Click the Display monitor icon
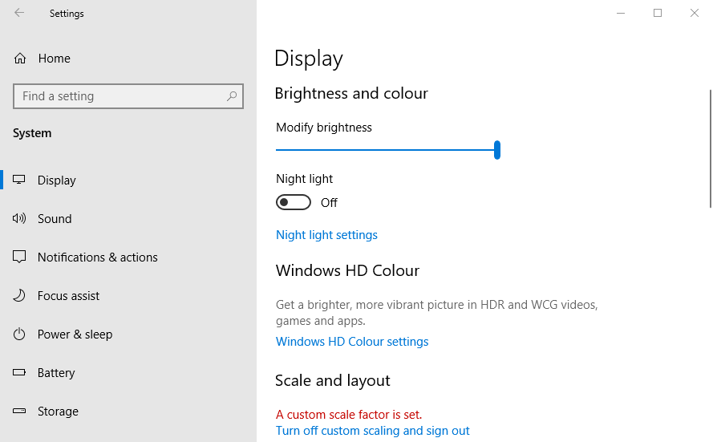Image resolution: width=713 pixels, height=442 pixels. (19, 180)
